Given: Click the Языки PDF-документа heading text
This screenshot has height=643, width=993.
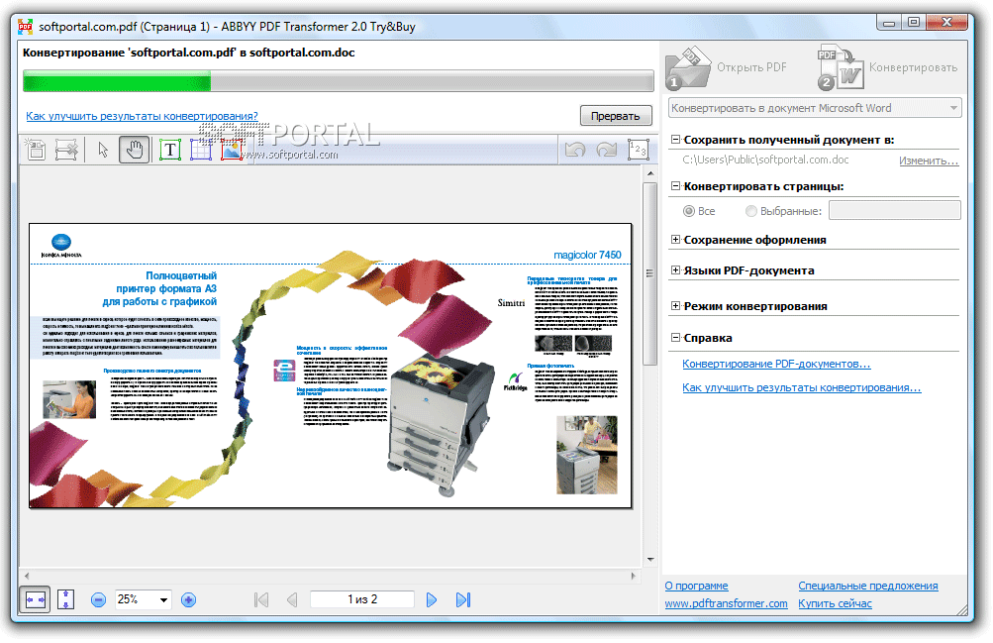Looking at the screenshot, I should 749,270.
